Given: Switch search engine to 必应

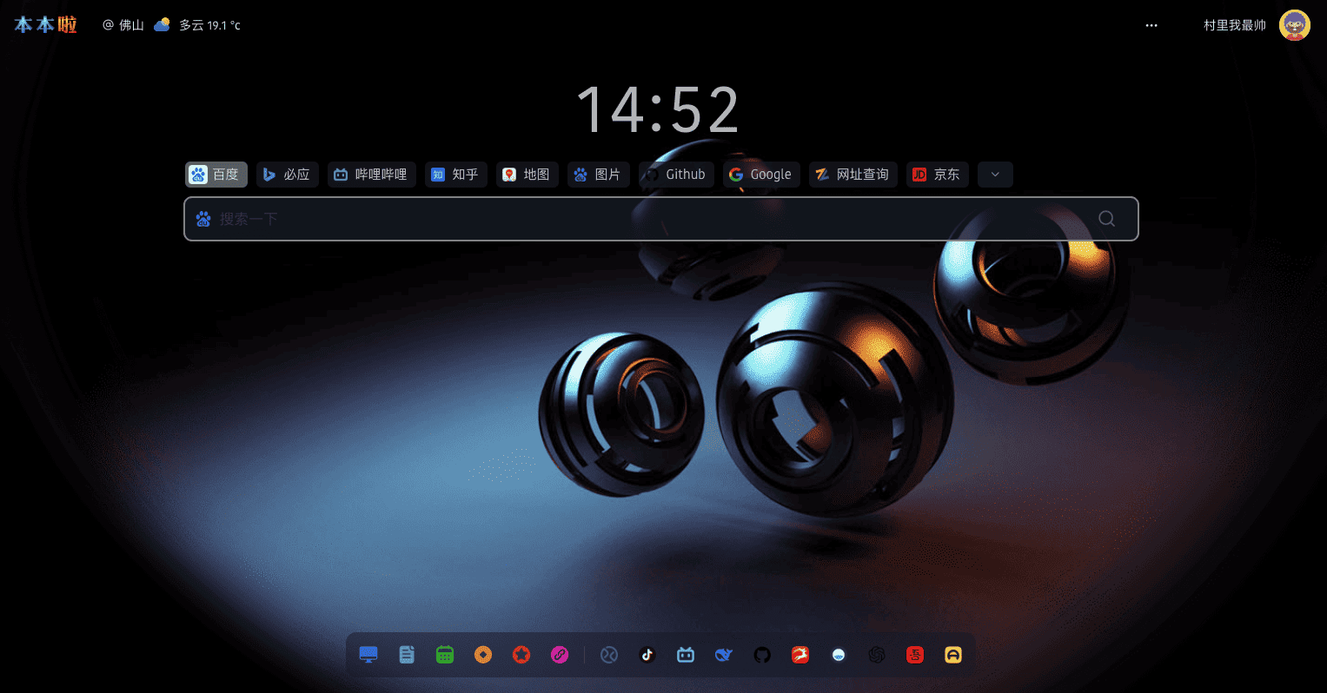Looking at the screenshot, I should (288, 175).
